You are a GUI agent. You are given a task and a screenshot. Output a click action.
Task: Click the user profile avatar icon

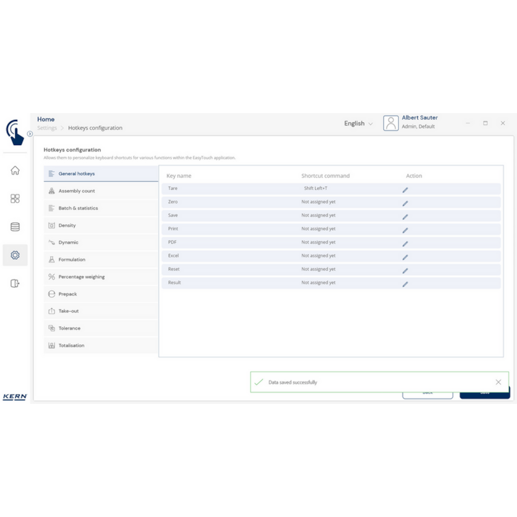[x=391, y=123]
